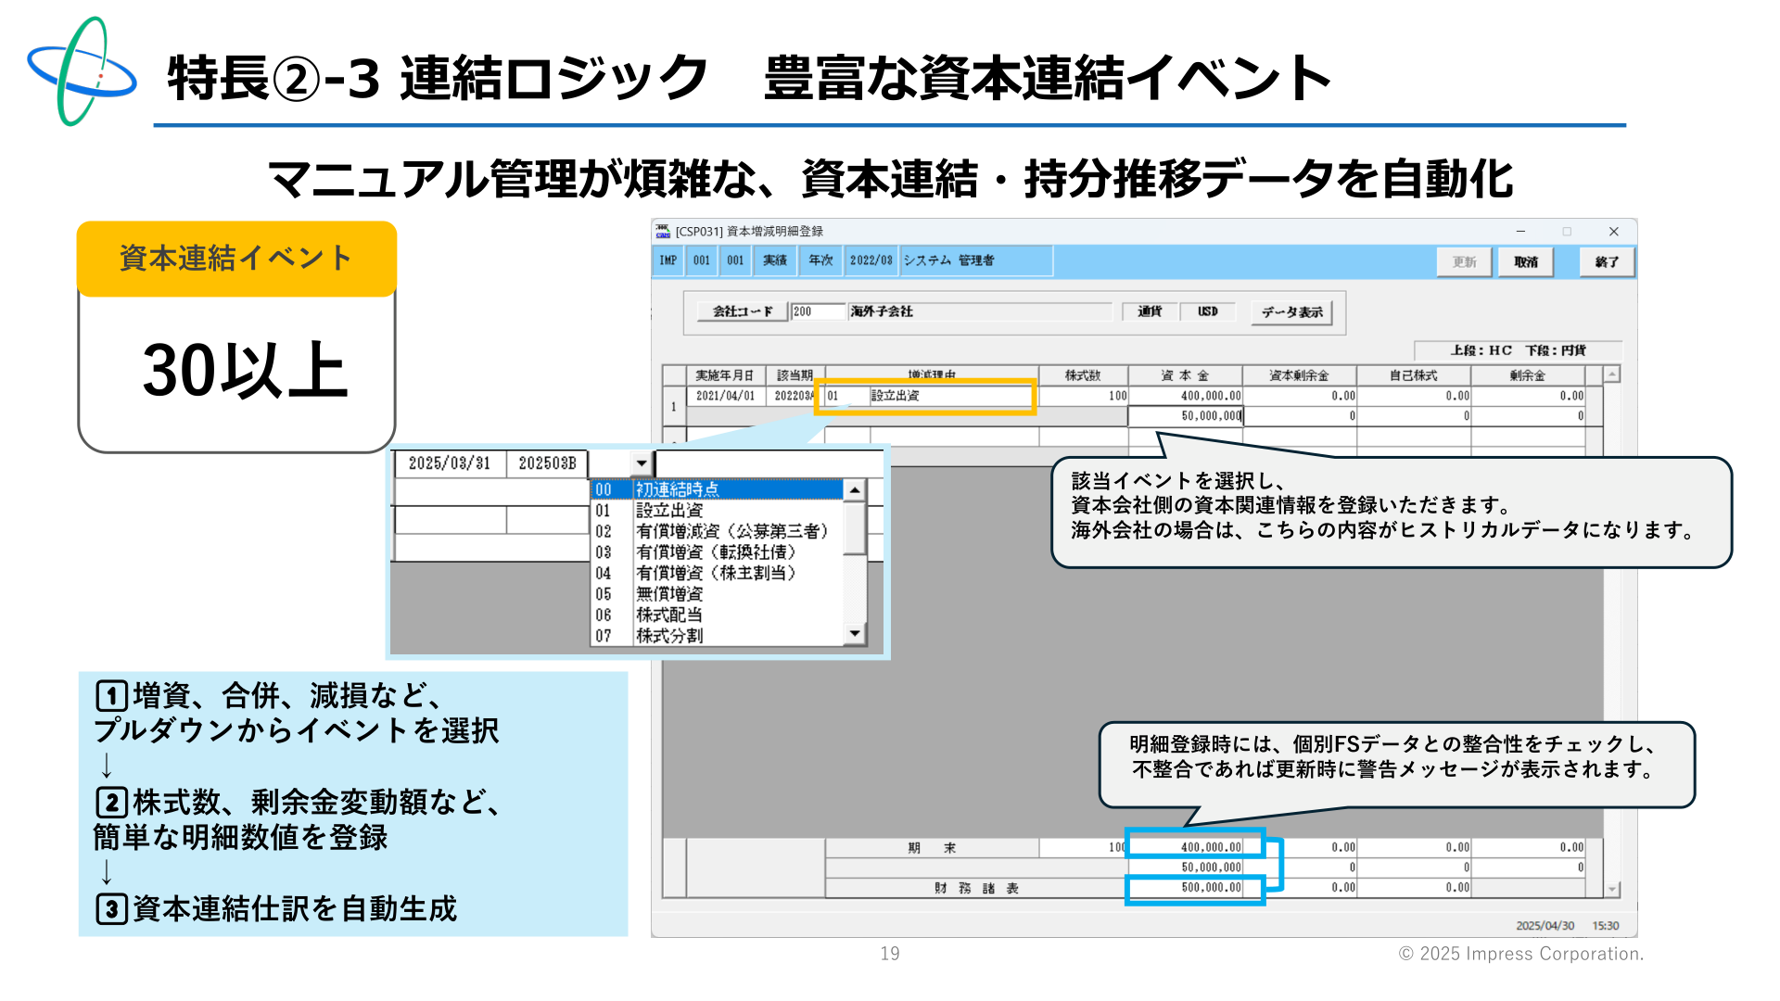Select 03 有償増資（転換社債）

718,552
